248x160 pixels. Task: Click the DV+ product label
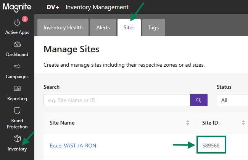pyautogui.click(x=53, y=7)
